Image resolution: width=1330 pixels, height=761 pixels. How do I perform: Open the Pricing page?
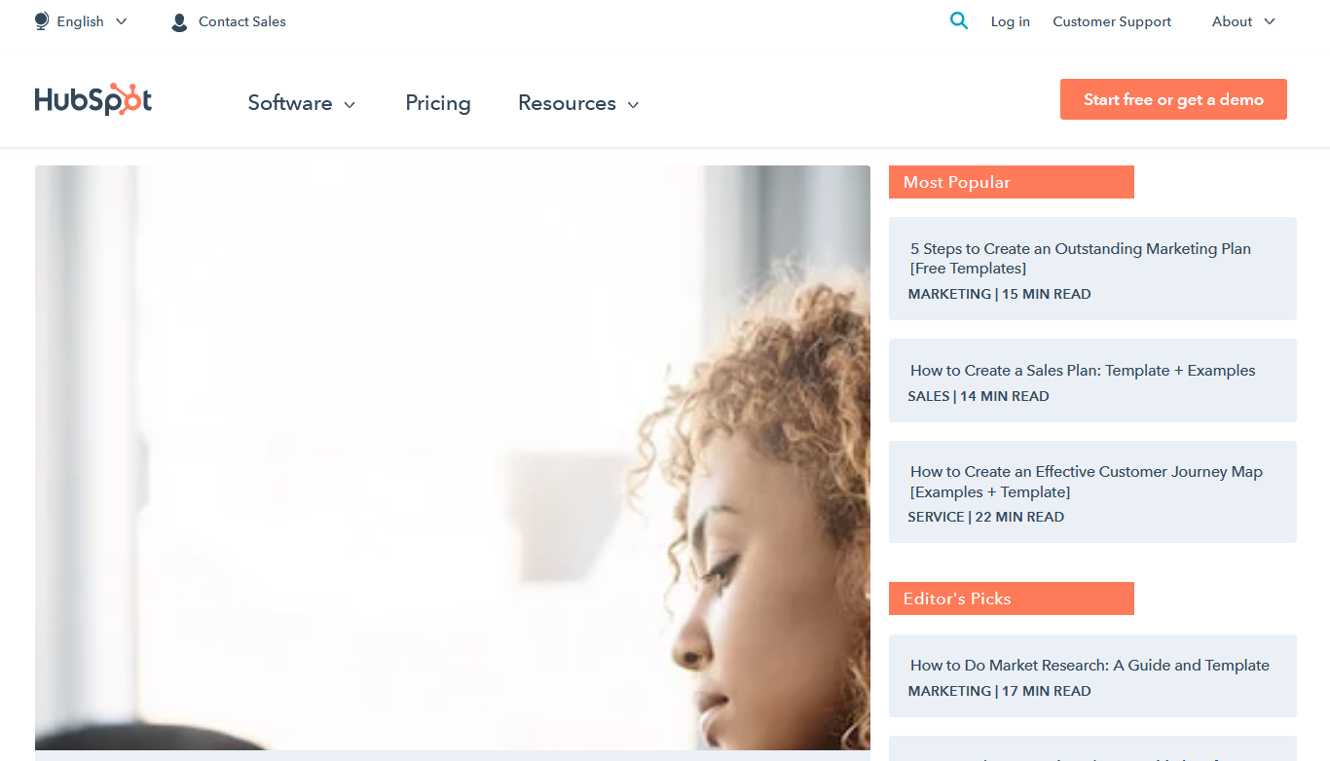[x=438, y=103]
